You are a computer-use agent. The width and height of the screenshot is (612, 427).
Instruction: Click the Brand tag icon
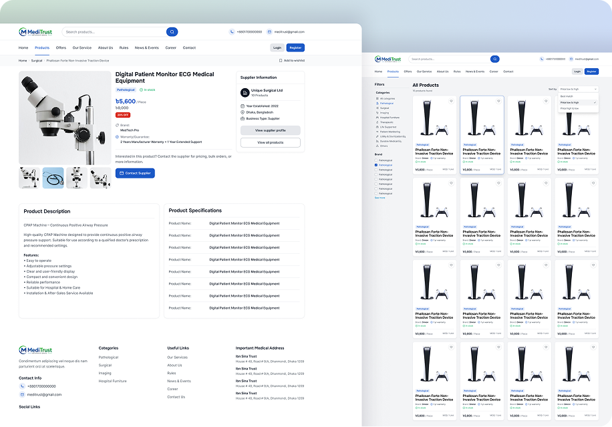117,125
